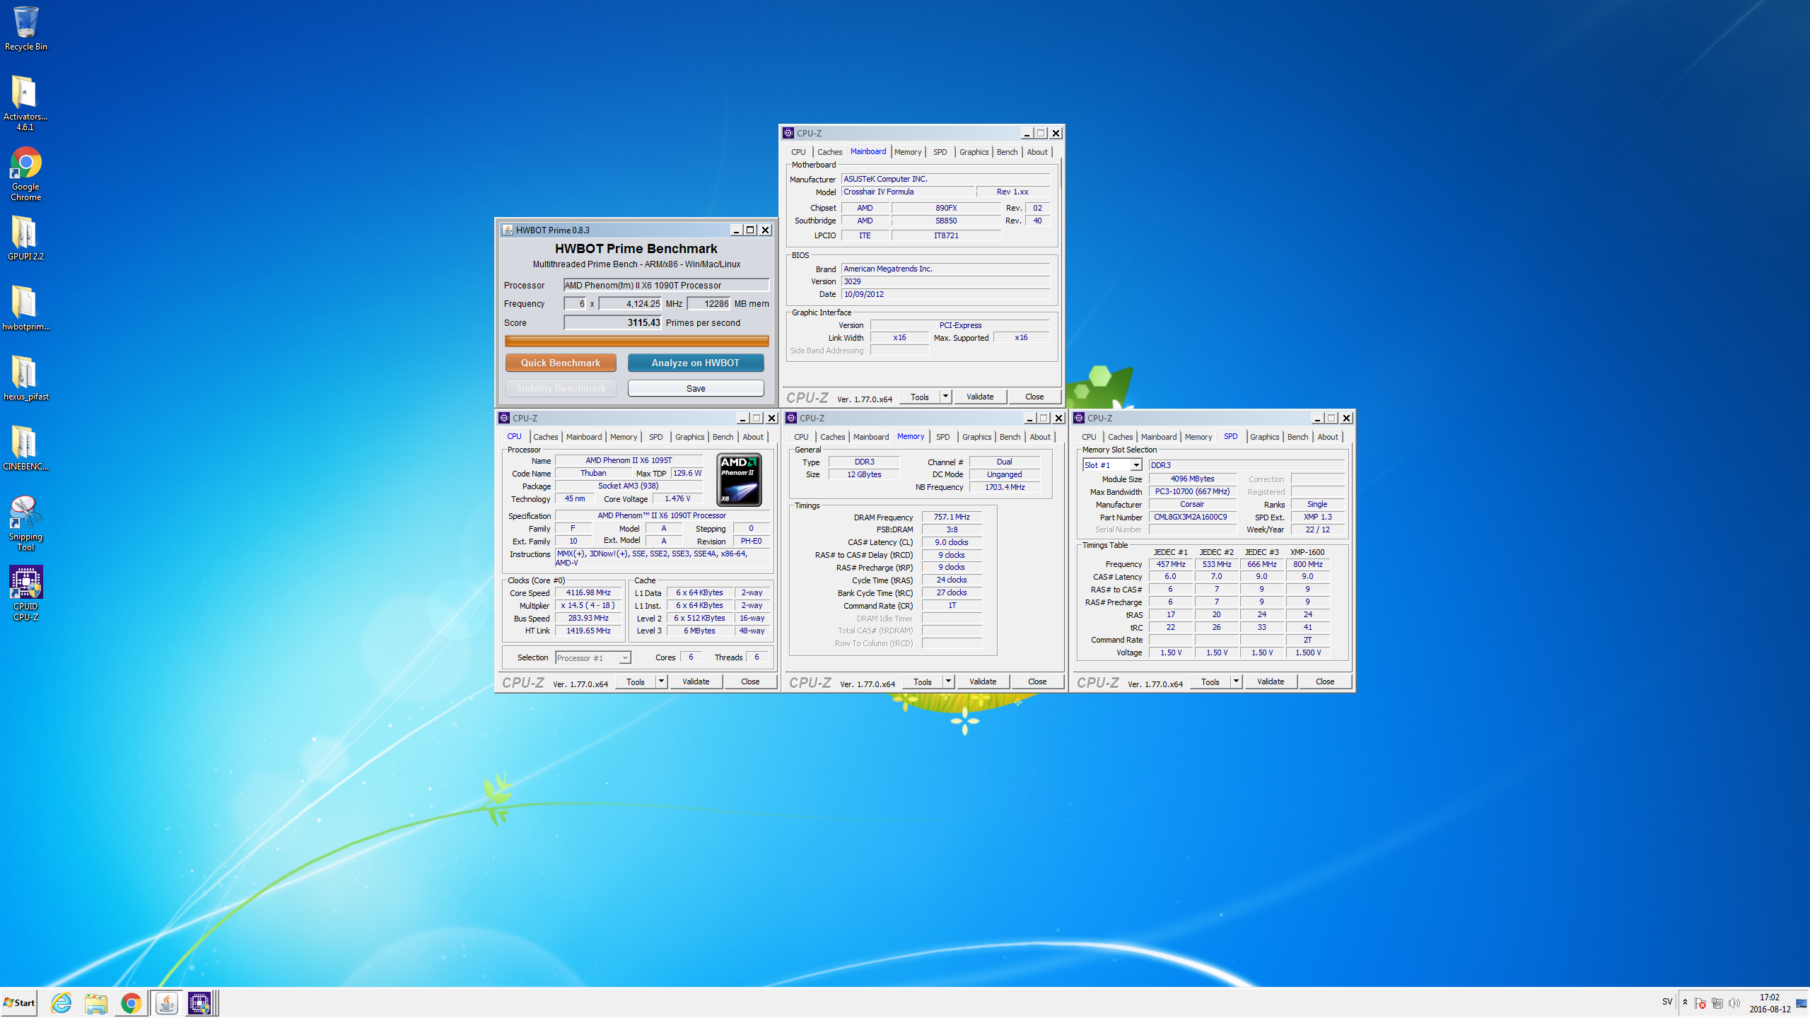Click Close button in Memory CPU-Z window
This screenshot has height=1018, width=1810.
(x=1037, y=681)
